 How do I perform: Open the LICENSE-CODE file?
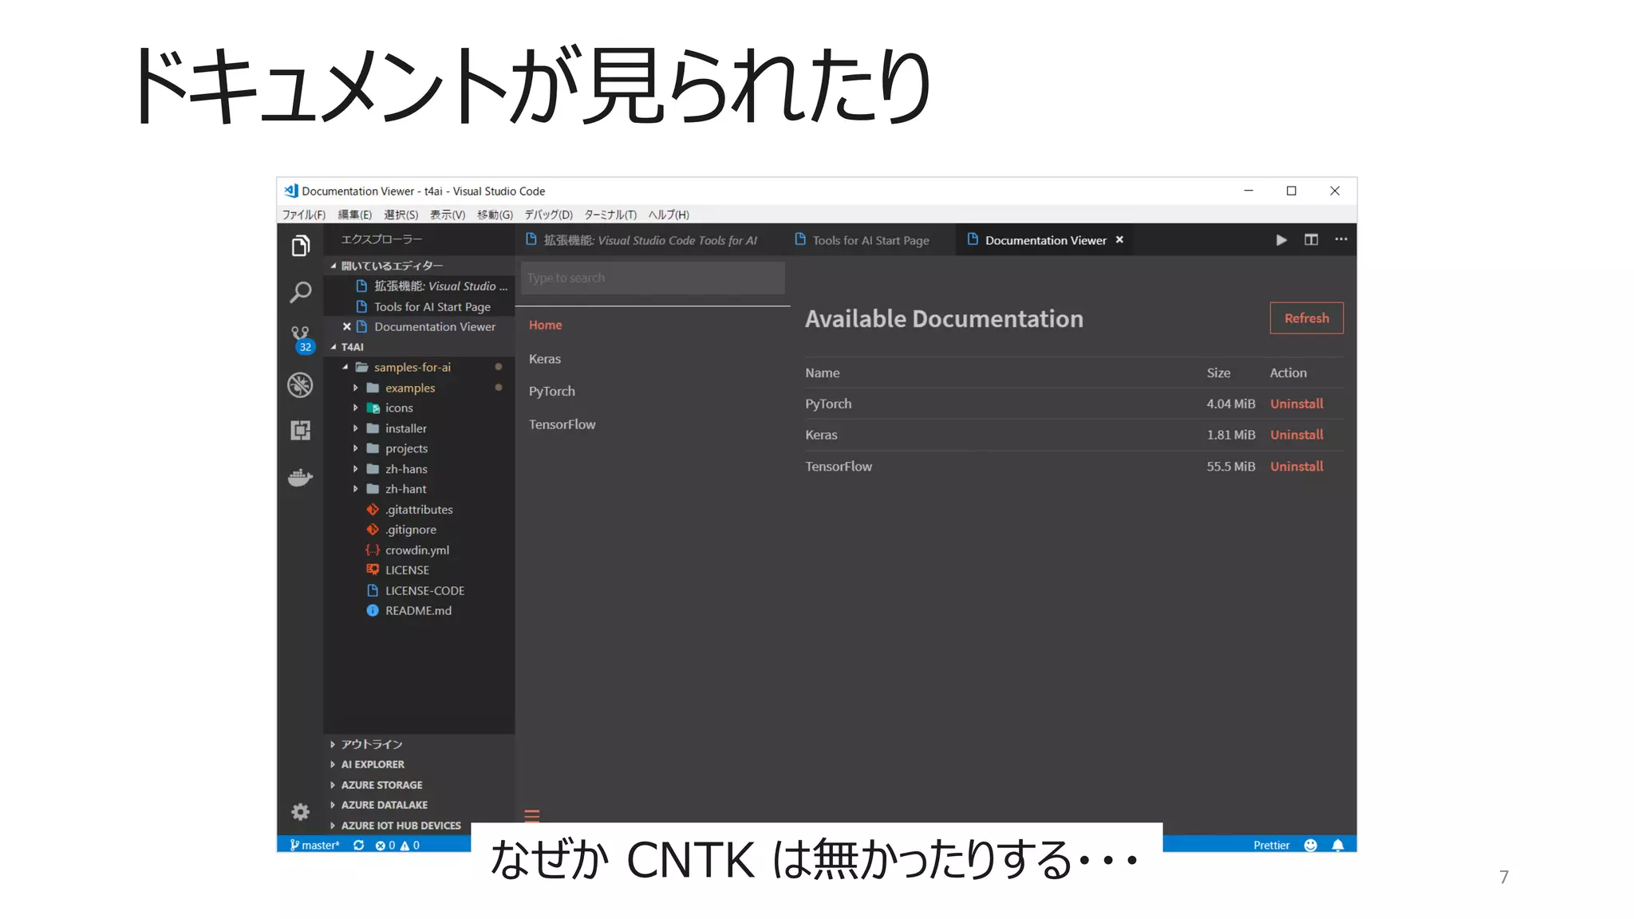click(x=424, y=590)
